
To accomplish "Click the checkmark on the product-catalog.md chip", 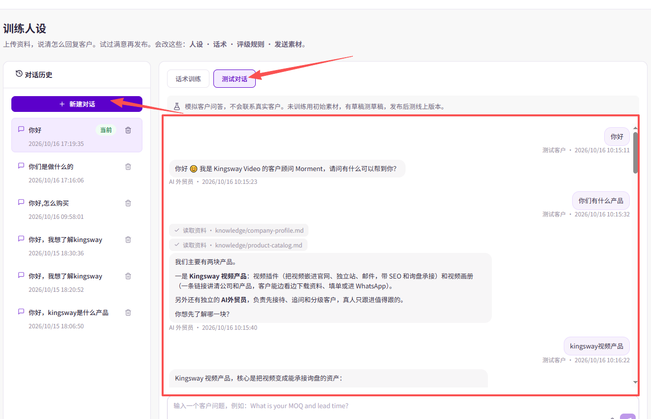I will 176,245.
